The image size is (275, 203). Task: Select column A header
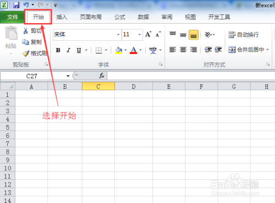pyautogui.click(x=31, y=86)
